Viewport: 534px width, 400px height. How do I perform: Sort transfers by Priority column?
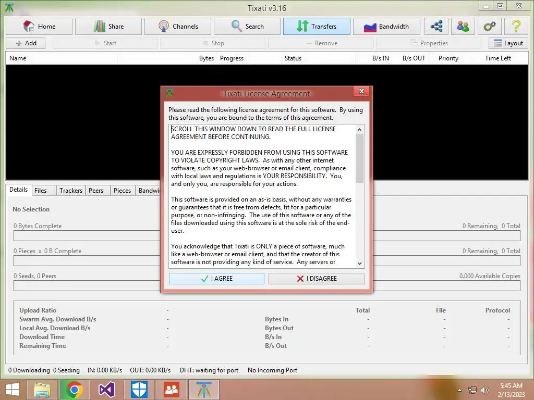click(x=448, y=58)
